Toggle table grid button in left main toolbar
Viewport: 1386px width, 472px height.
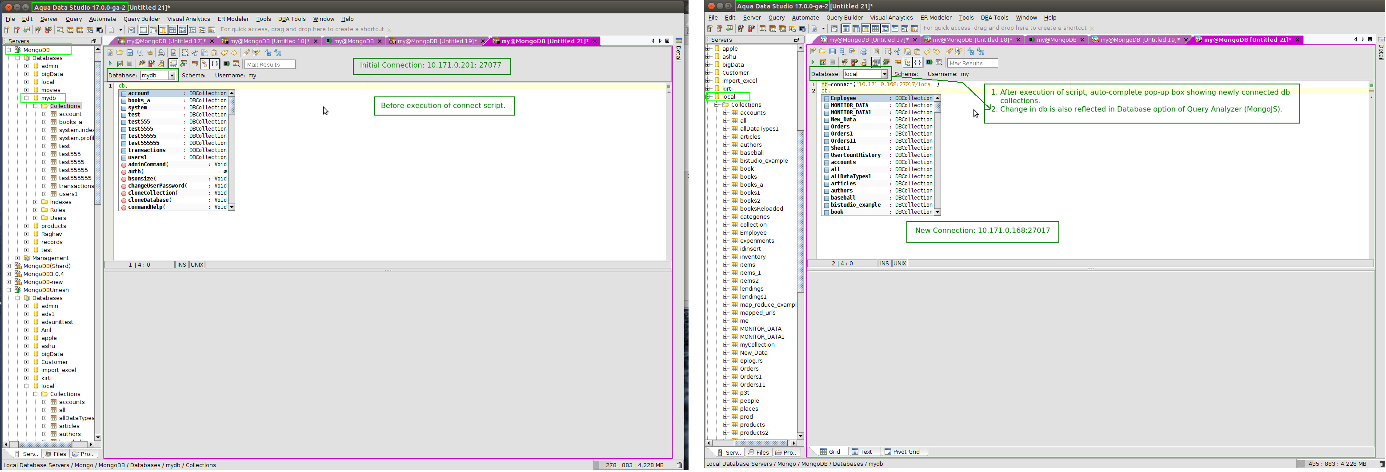tap(173, 30)
